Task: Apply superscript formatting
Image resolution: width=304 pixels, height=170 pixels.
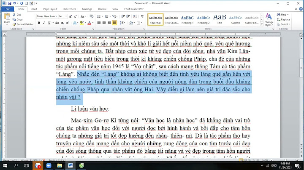Action: point(68,23)
